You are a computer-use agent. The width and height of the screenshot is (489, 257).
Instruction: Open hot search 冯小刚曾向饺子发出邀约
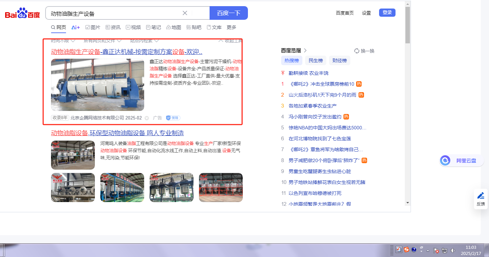click(x=315, y=117)
